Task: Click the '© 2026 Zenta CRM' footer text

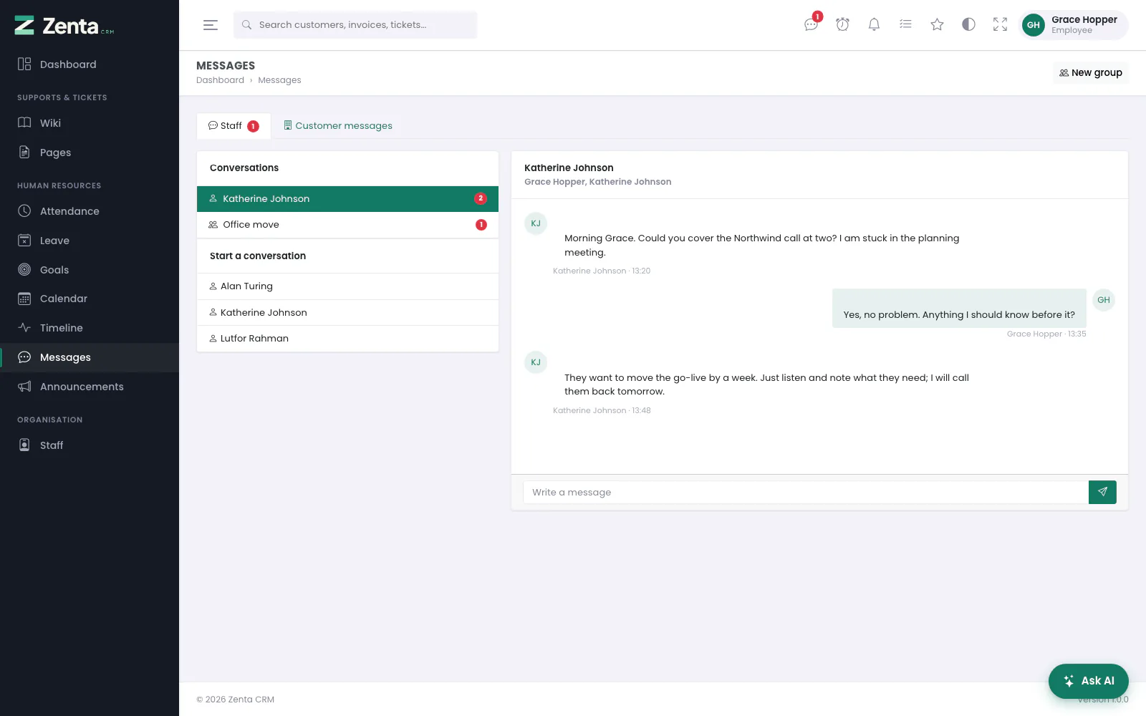Action: pyautogui.click(x=236, y=700)
